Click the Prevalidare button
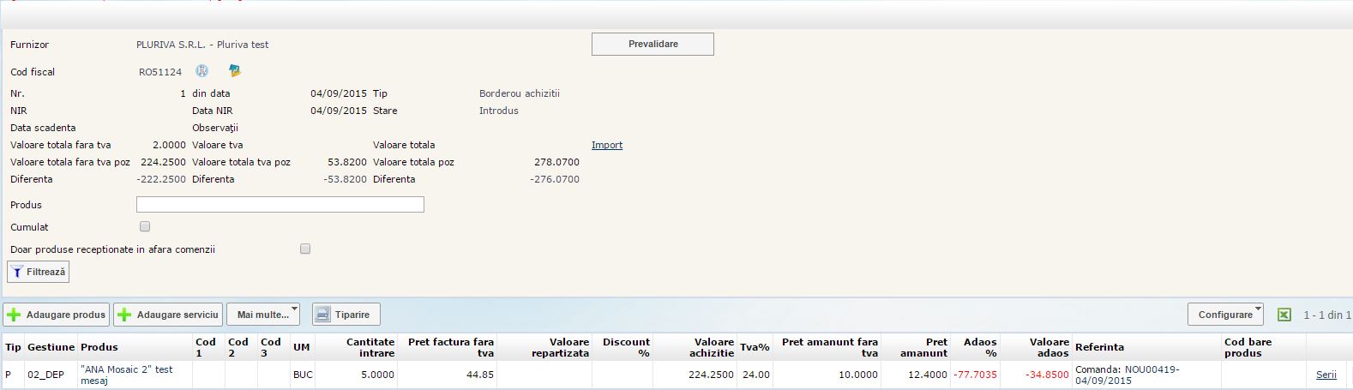 coord(652,45)
